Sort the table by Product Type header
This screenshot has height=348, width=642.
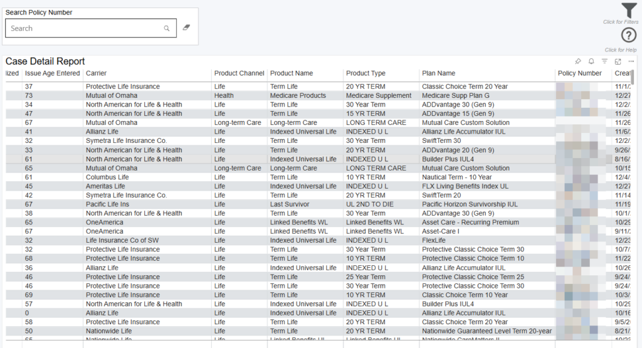(x=366, y=73)
